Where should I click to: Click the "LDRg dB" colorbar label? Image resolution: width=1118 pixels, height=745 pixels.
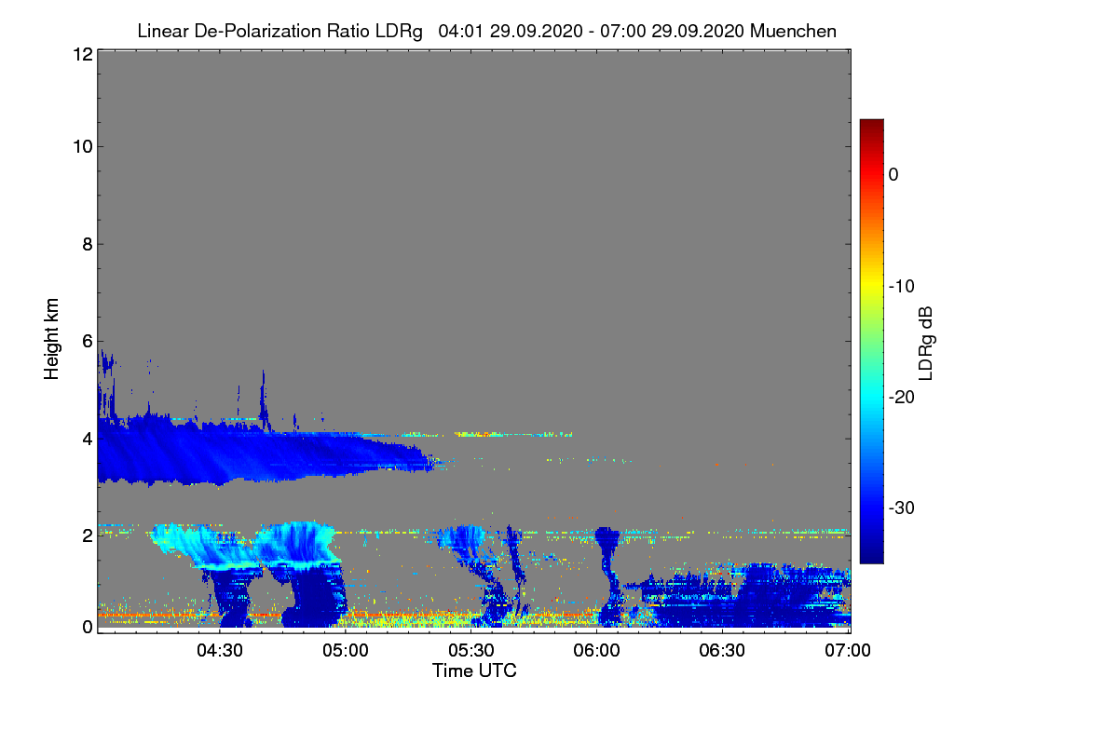925,344
